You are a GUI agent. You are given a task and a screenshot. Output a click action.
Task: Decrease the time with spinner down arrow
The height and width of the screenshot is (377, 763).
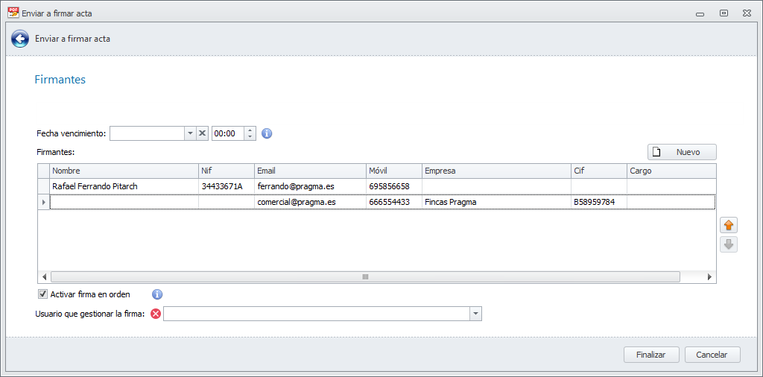pos(250,136)
